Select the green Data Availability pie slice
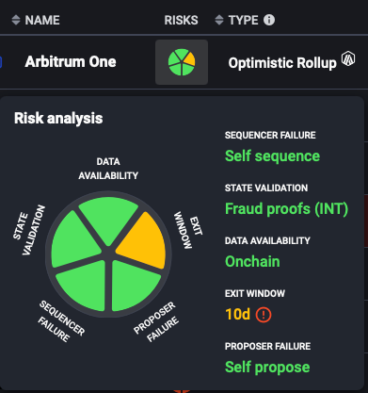The height and width of the screenshot is (393, 368). 108,220
